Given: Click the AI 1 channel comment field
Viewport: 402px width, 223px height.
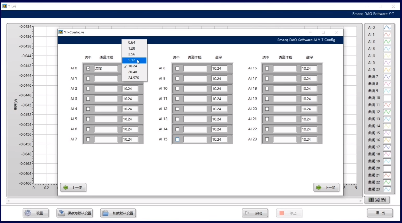Looking at the screenshot, I should [x=106, y=79].
